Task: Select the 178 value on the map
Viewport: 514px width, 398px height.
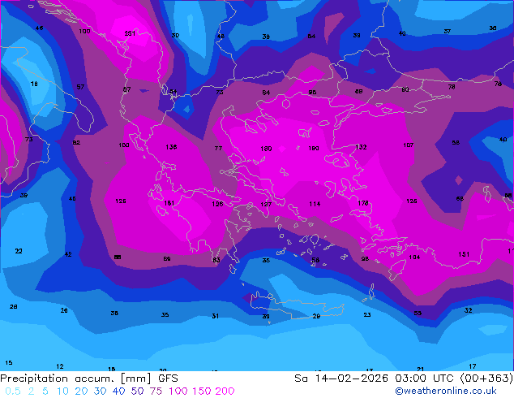Action: [363, 203]
